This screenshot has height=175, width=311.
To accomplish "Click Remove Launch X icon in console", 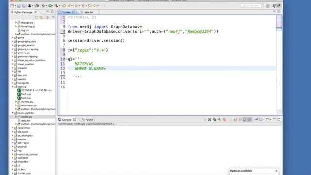I will click(x=209, y=119).
